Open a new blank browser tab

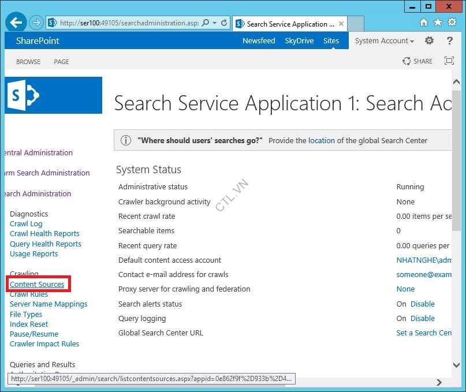tap(356, 24)
